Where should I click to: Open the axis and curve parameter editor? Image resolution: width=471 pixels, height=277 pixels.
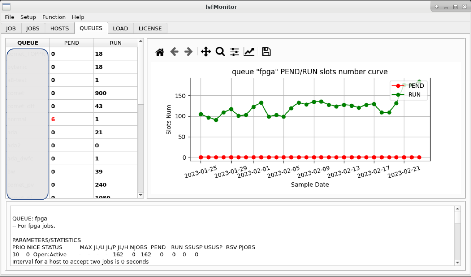coord(249,51)
